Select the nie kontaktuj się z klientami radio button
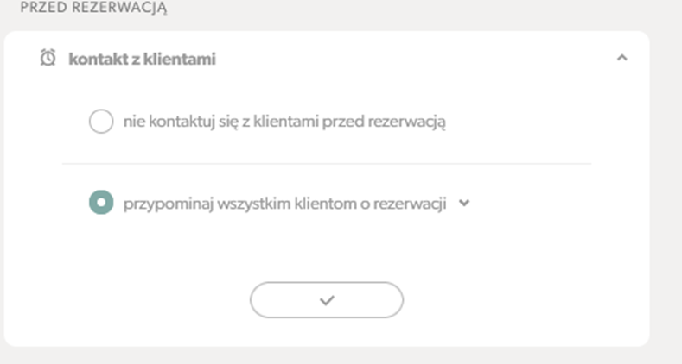 [101, 121]
